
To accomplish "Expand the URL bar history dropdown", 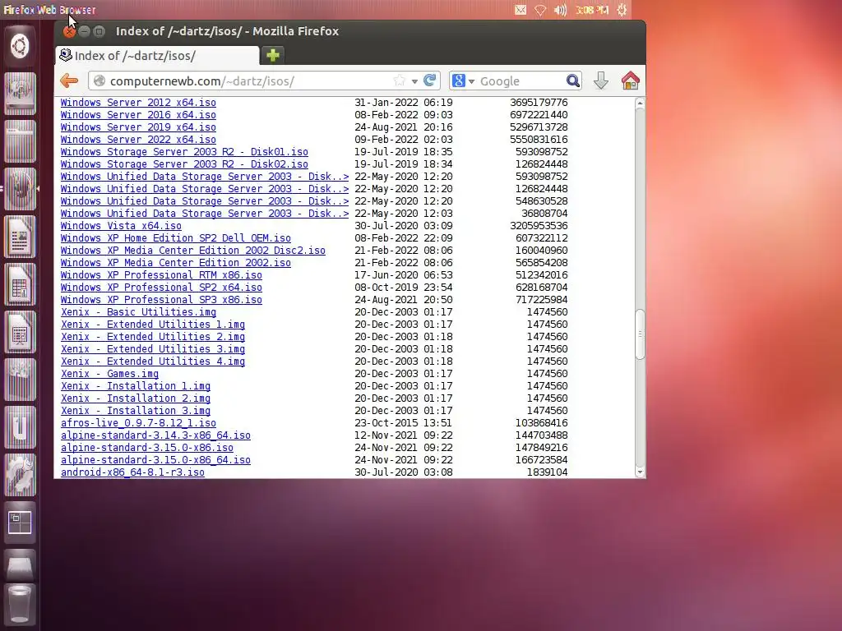I will (x=414, y=81).
